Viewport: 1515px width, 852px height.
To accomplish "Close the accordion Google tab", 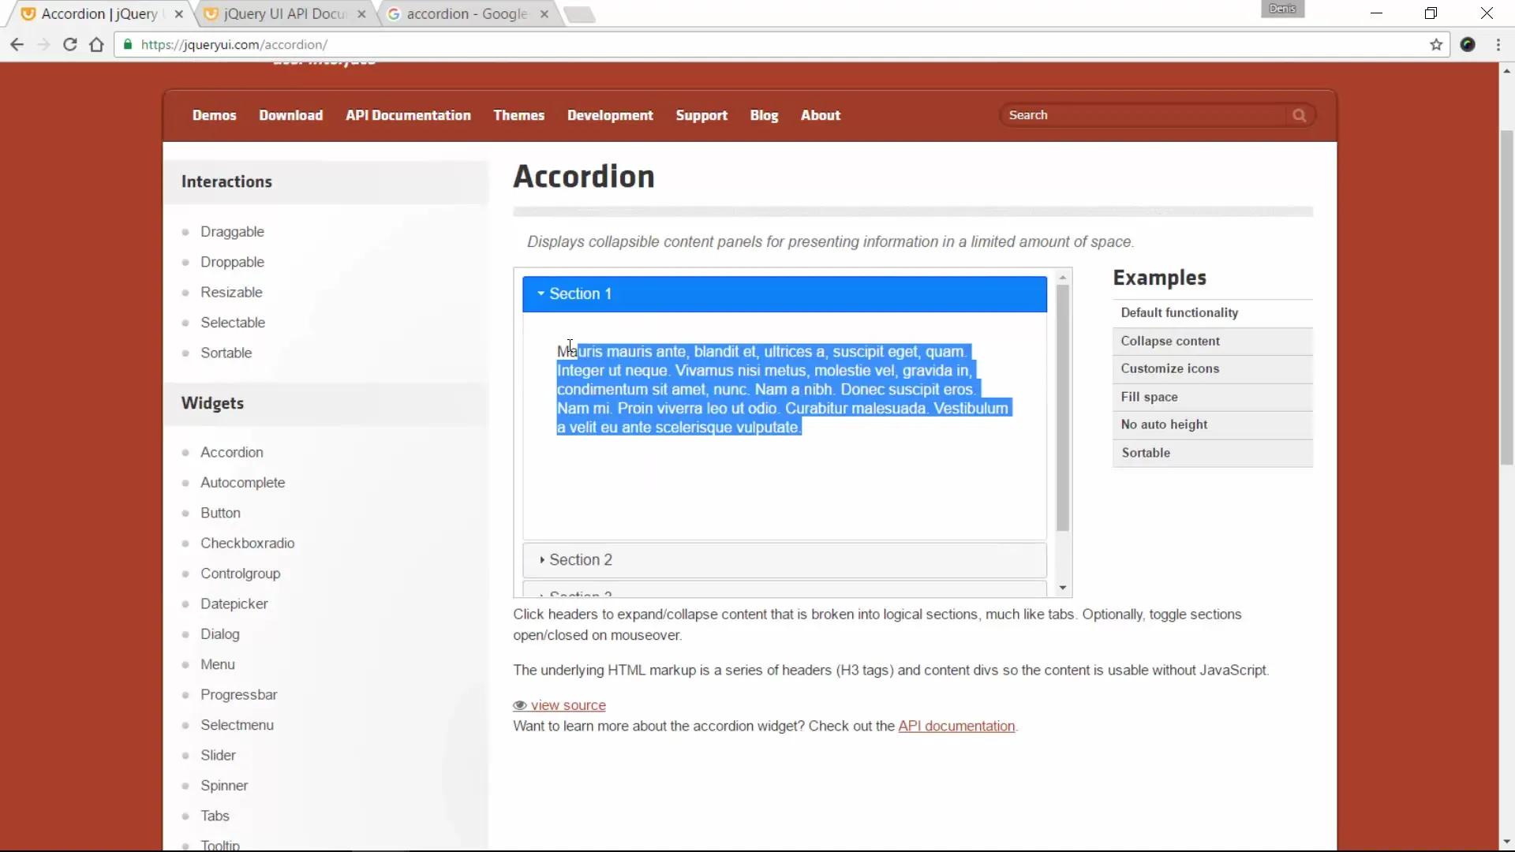I will pyautogui.click(x=544, y=14).
